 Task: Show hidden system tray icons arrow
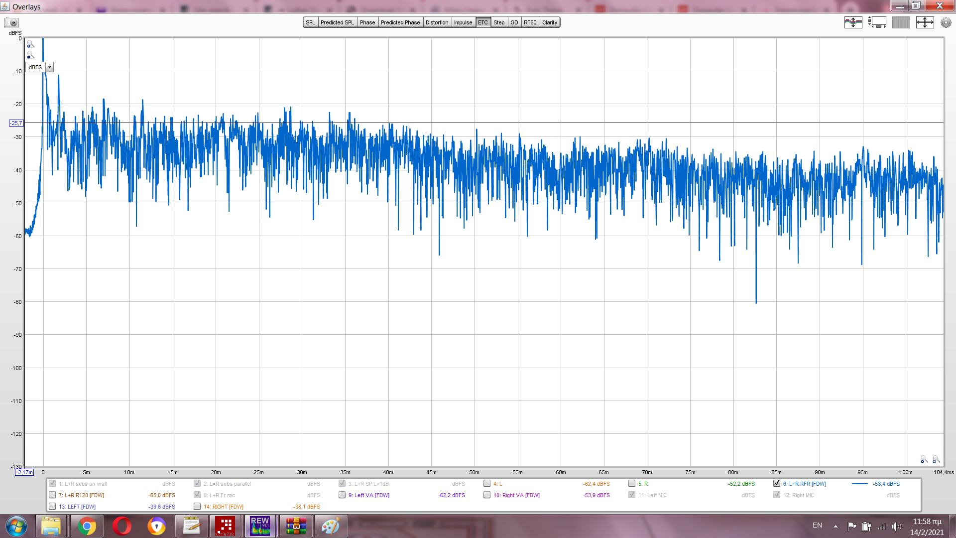point(836,526)
